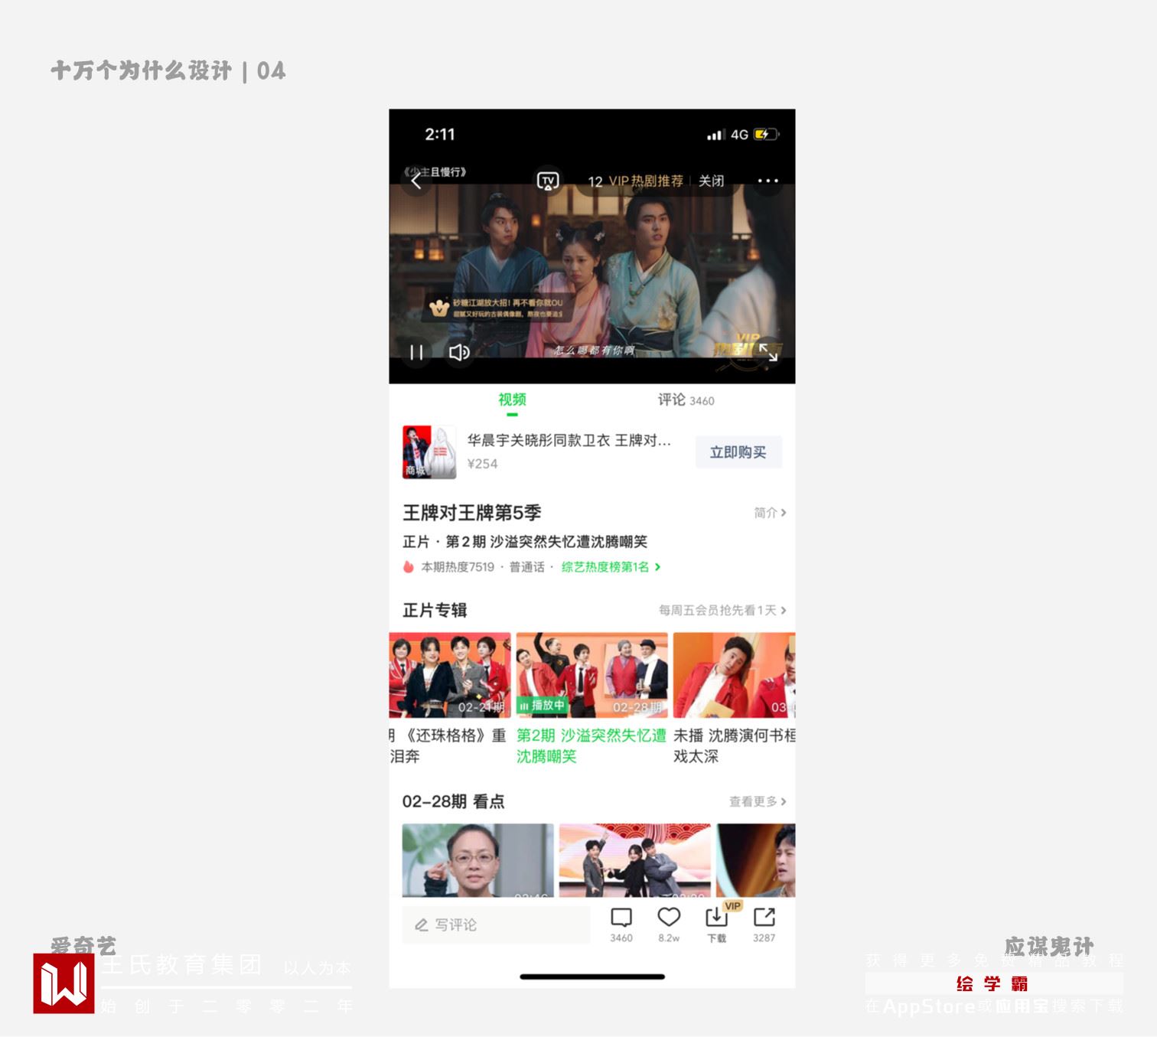The width and height of the screenshot is (1157, 1037).
Task: Play the highlight clip with three dancers
Action: [x=635, y=860]
